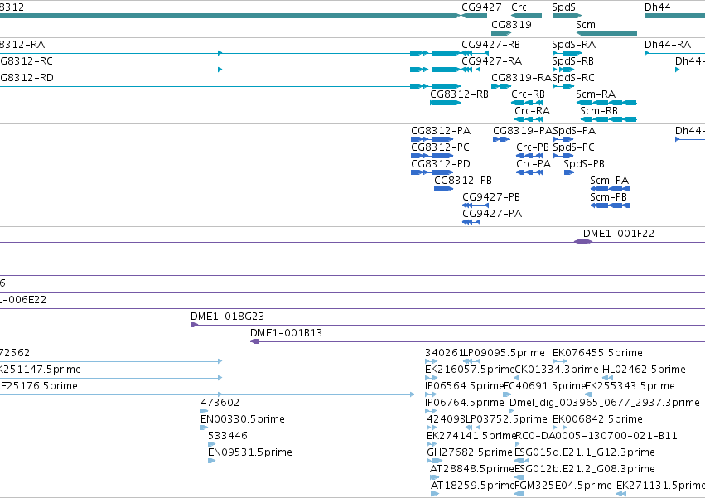Select the SpdS-RB transcript label
Viewport: 705px width, 498px height.
click(572, 61)
